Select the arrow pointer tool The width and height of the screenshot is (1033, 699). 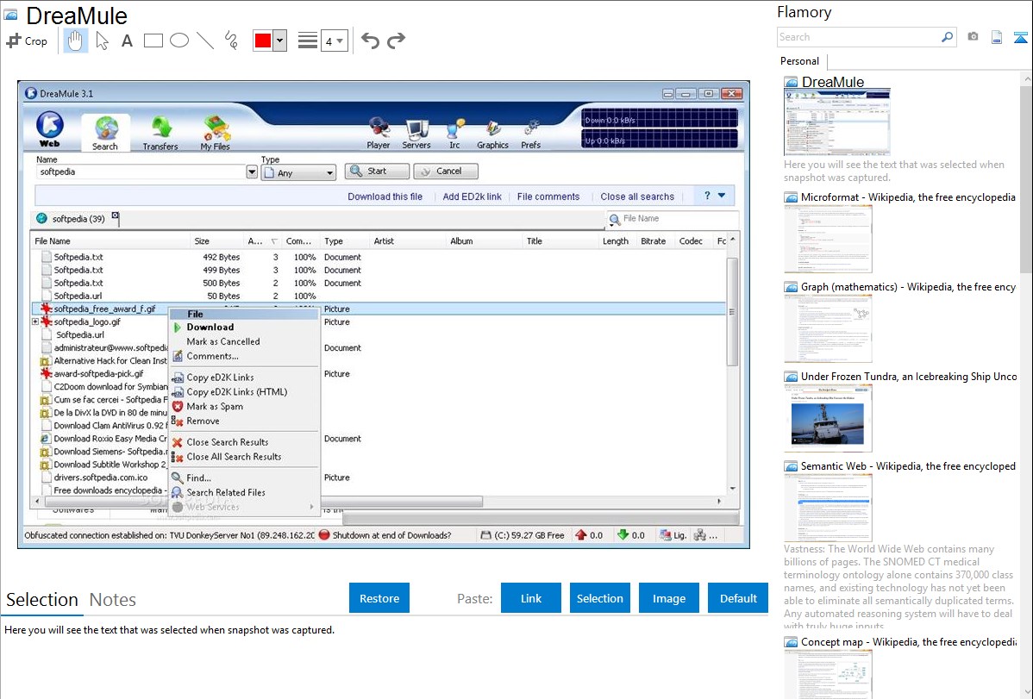click(102, 41)
